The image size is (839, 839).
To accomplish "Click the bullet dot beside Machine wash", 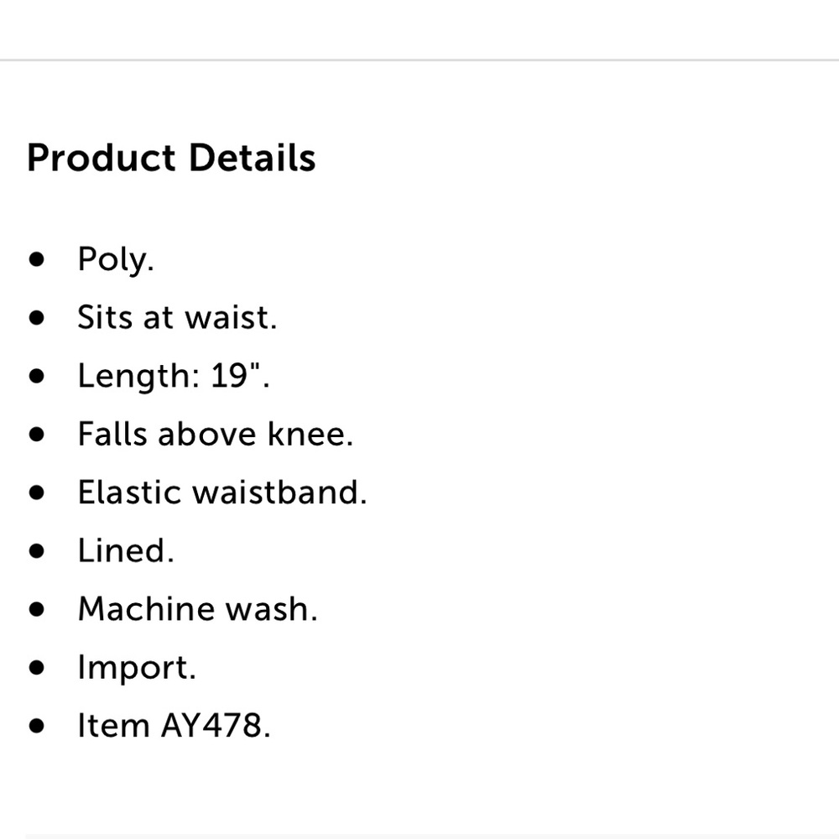I will [x=36, y=609].
